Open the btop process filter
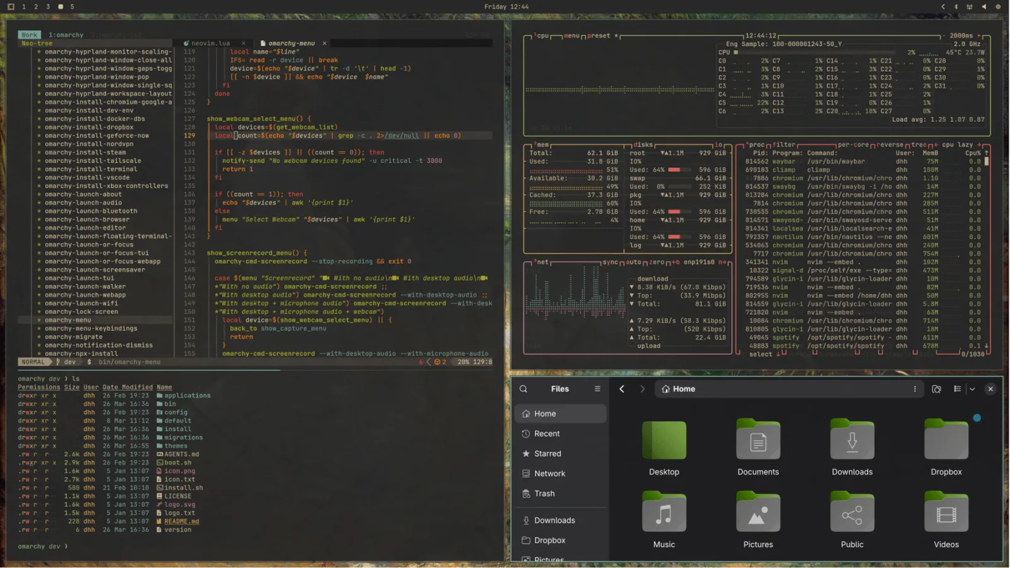1010x568 pixels. tap(783, 145)
